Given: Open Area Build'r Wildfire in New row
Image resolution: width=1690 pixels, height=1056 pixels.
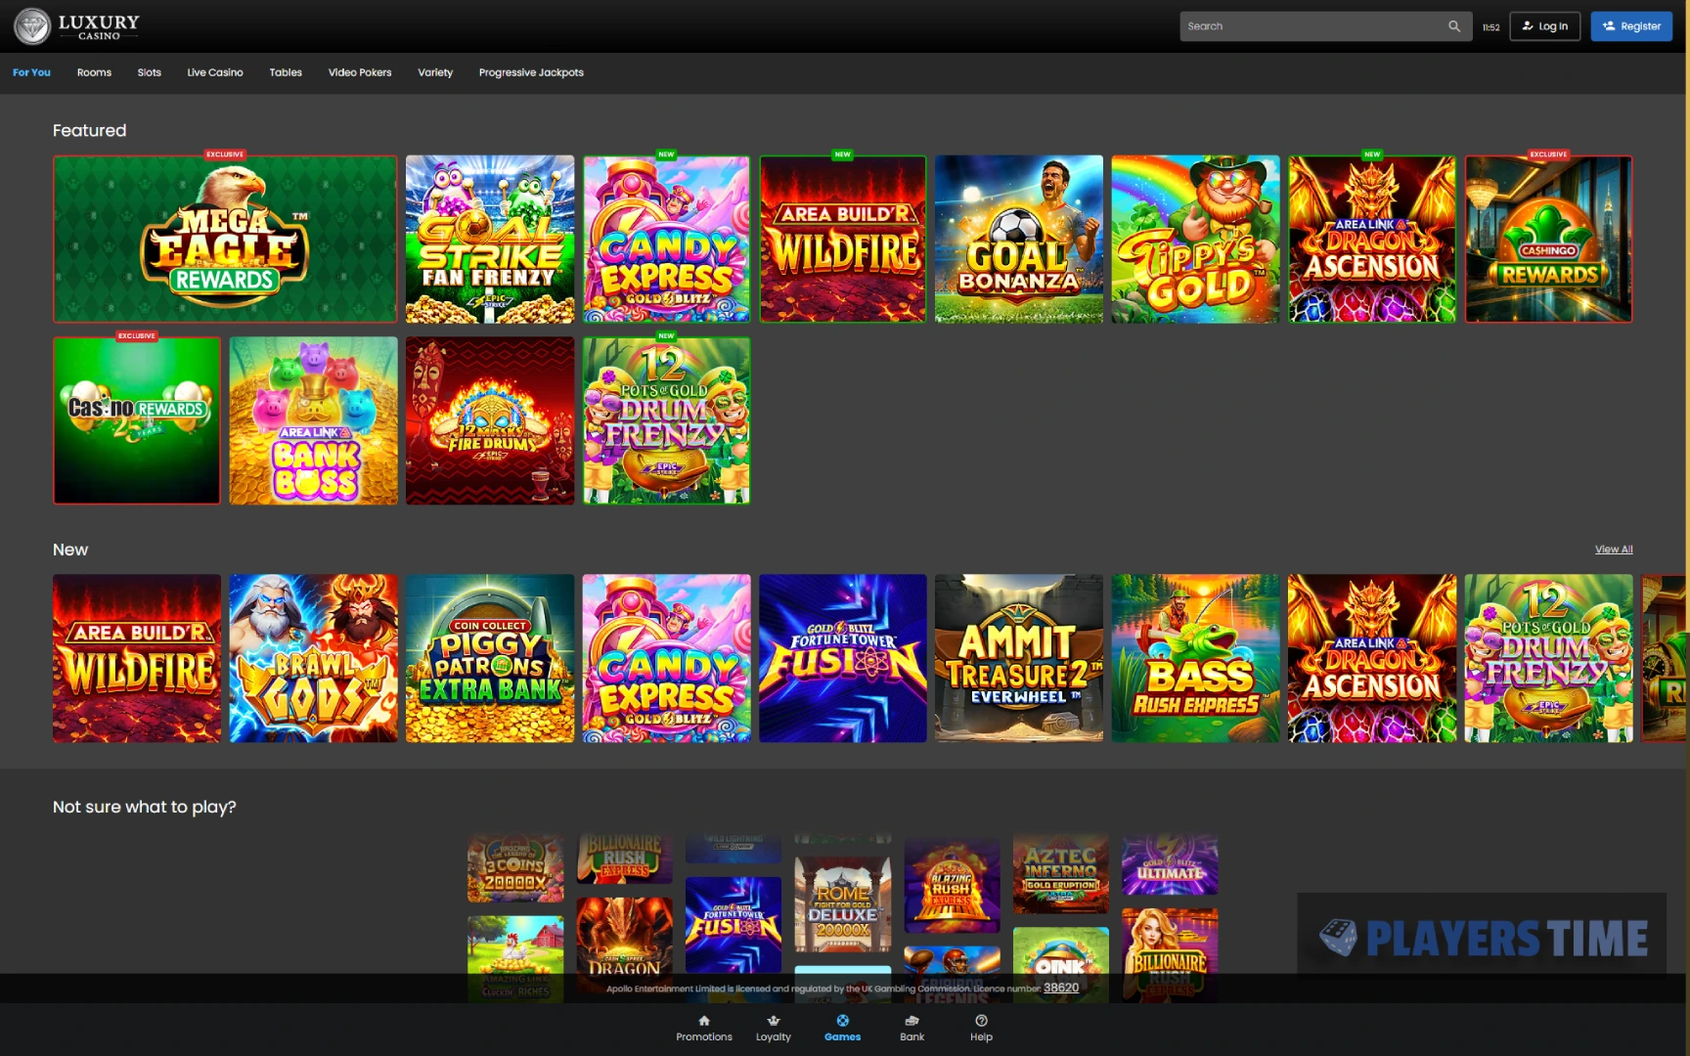Looking at the screenshot, I should click(x=137, y=658).
